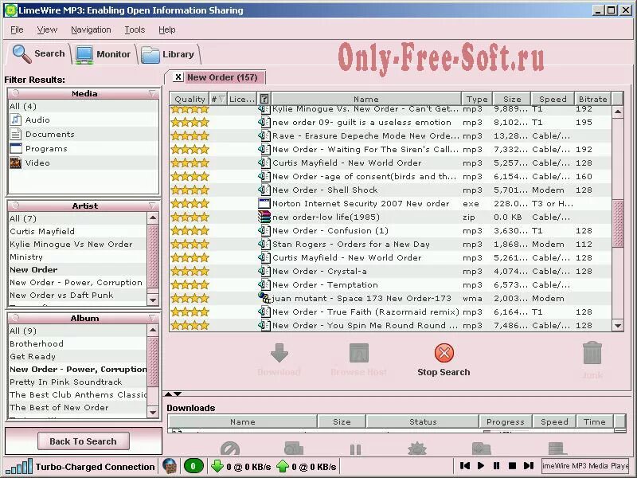
Task: Click the sort arrow in # column
Action: (222, 99)
